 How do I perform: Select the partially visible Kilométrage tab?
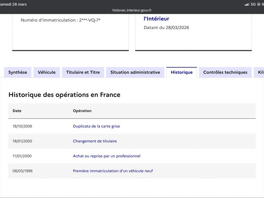[x=259, y=72]
